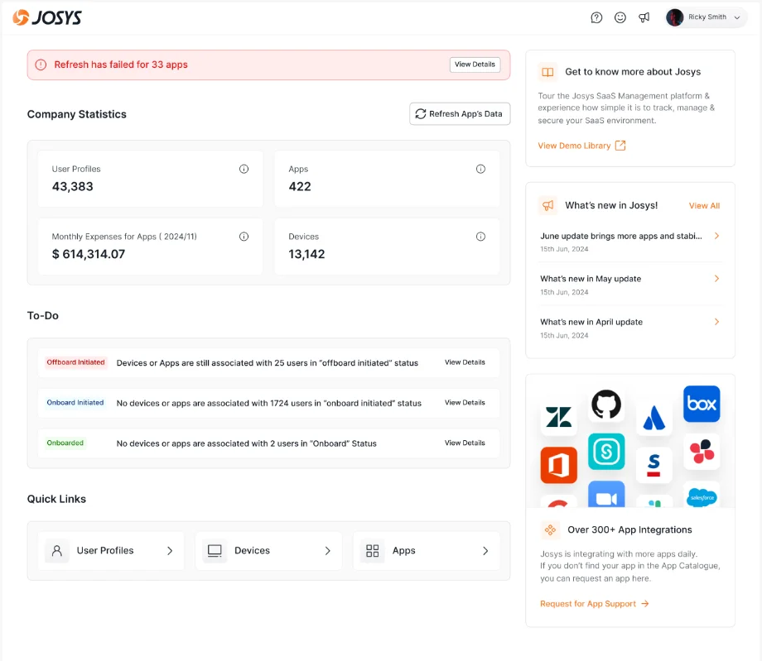Show info for Devices statistic

[x=480, y=237]
